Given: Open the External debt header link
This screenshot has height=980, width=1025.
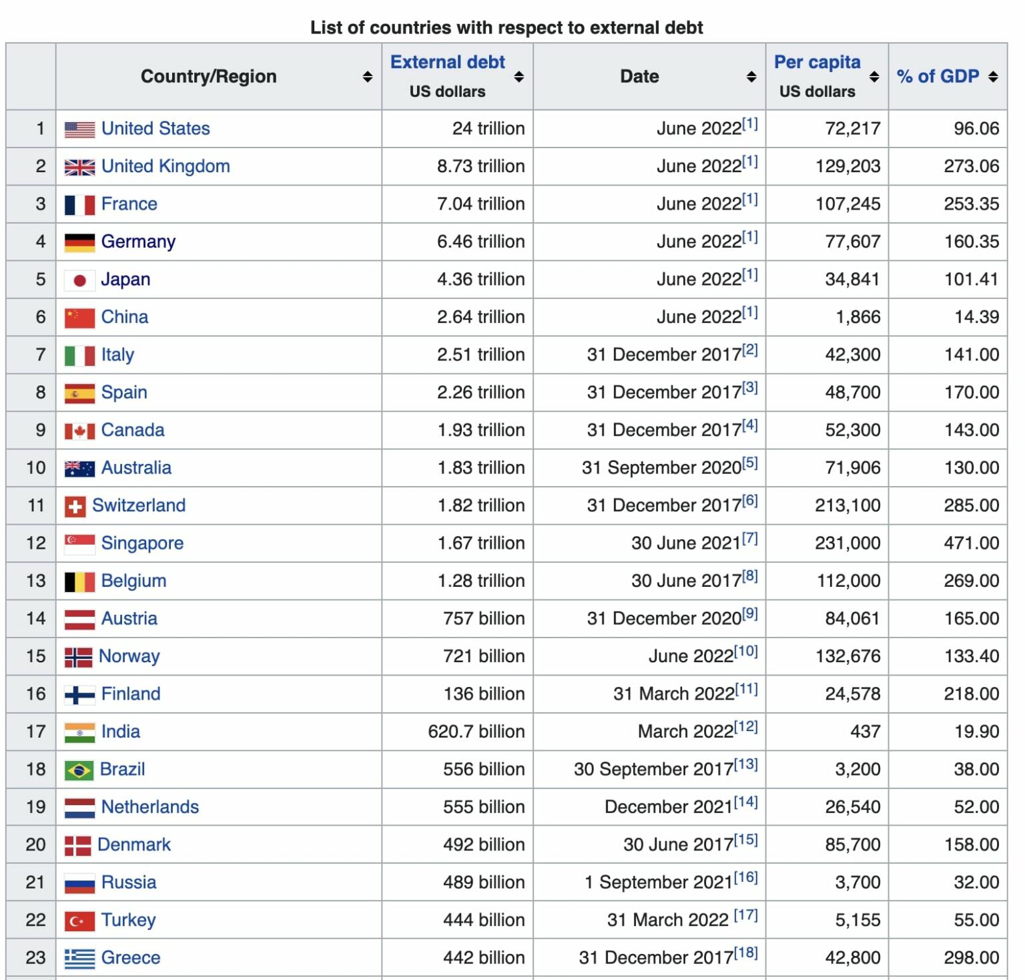Looking at the screenshot, I should coord(447,62).
